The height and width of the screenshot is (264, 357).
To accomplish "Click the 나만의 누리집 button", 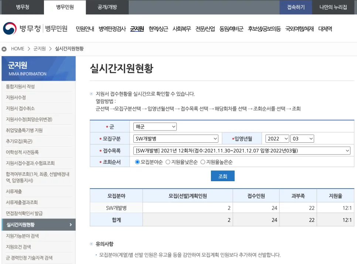I will pos(333,7).
